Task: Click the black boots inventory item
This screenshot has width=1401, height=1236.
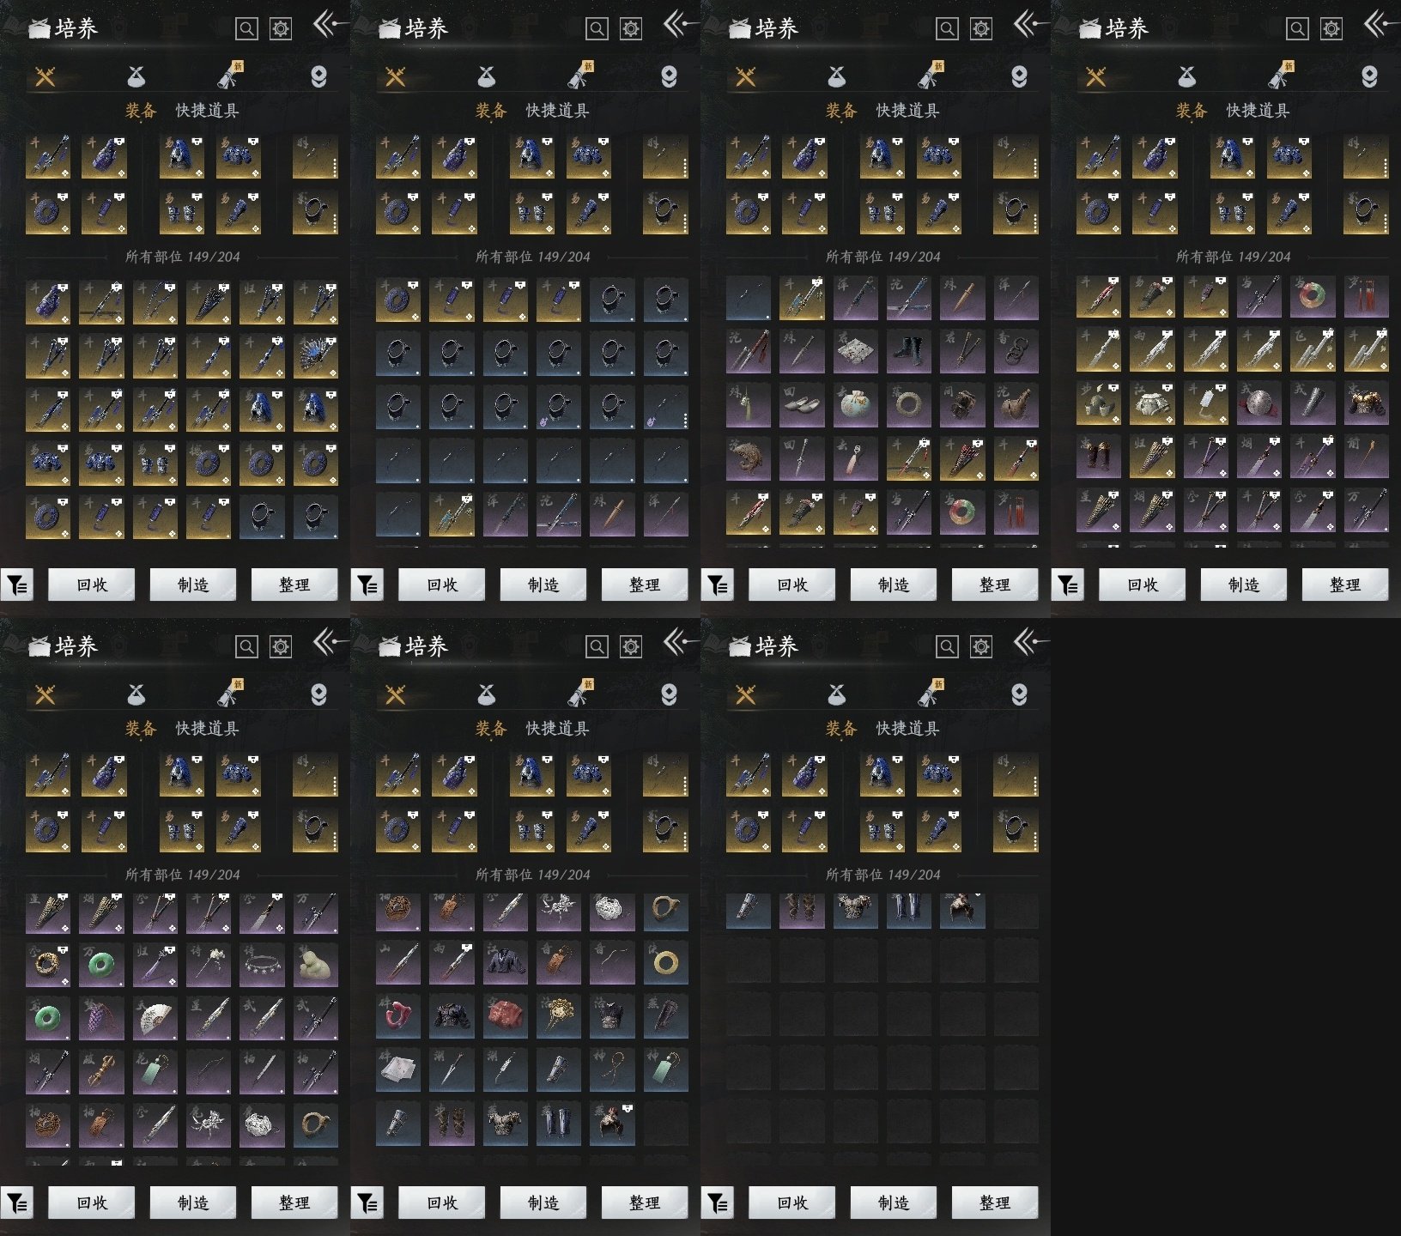Action: click(x=909, y=351)
